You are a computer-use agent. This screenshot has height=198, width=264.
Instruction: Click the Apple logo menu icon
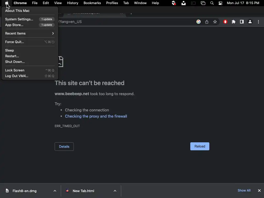[7, 3]
